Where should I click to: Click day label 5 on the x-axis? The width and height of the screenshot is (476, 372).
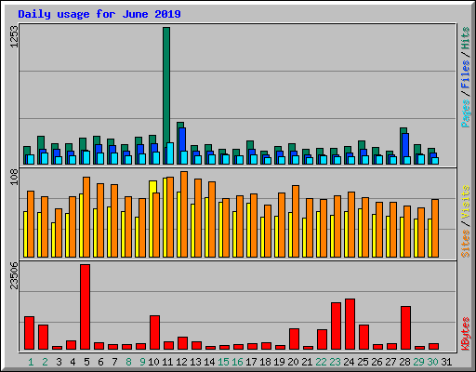86,362
